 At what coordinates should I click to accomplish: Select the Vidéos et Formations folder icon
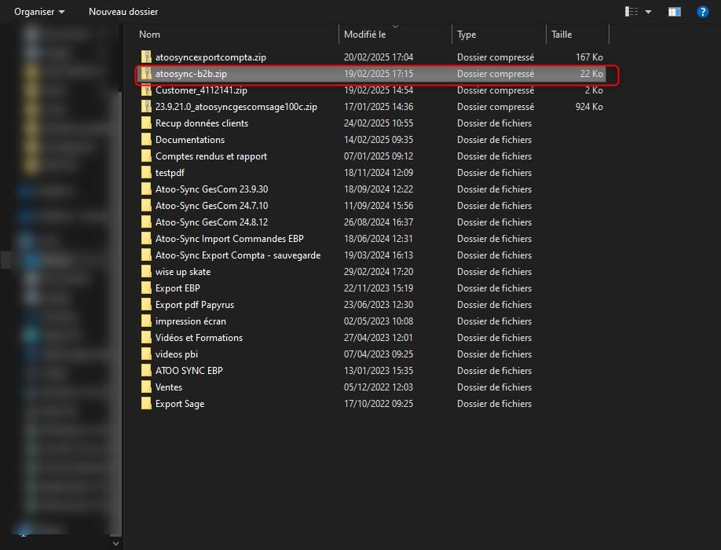click(146, 338)
